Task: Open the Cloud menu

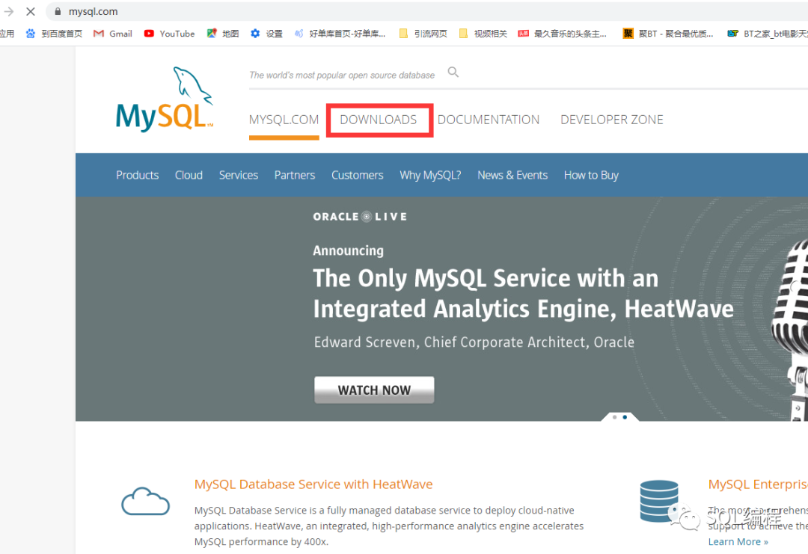Action: coord(189,175)
